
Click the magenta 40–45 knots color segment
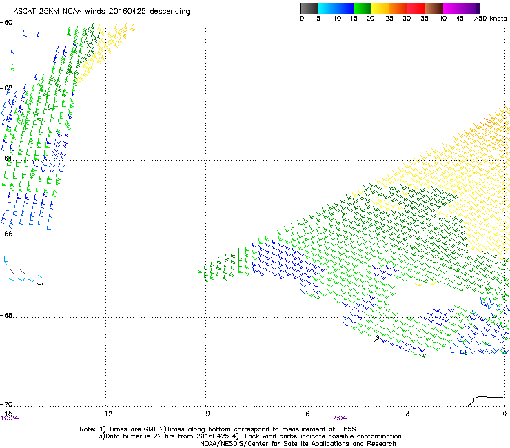[452, 8]
